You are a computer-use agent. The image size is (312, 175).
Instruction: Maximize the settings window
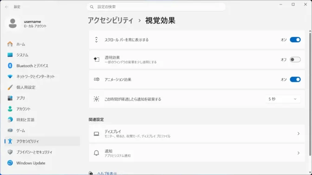coord(293,4)
